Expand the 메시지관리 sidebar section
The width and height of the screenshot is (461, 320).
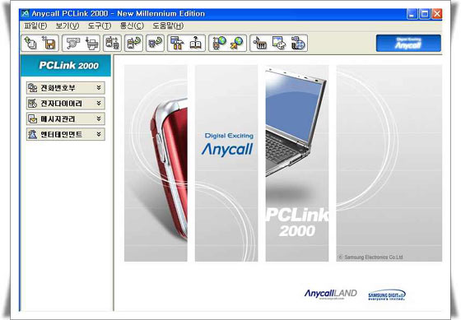pos(66,119)
